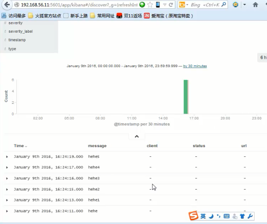This screenshot has width=267, height=224.
Task: Collapse the histogram using the chevron button
Action: click(x=137, y=137)
